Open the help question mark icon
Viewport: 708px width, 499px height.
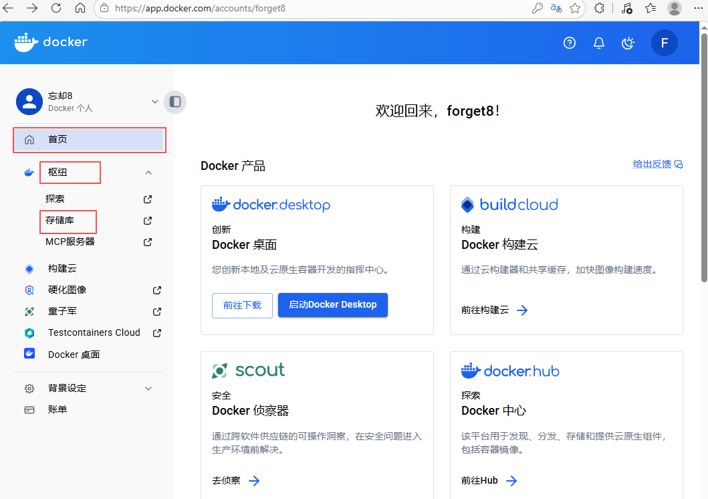(570, 43)
